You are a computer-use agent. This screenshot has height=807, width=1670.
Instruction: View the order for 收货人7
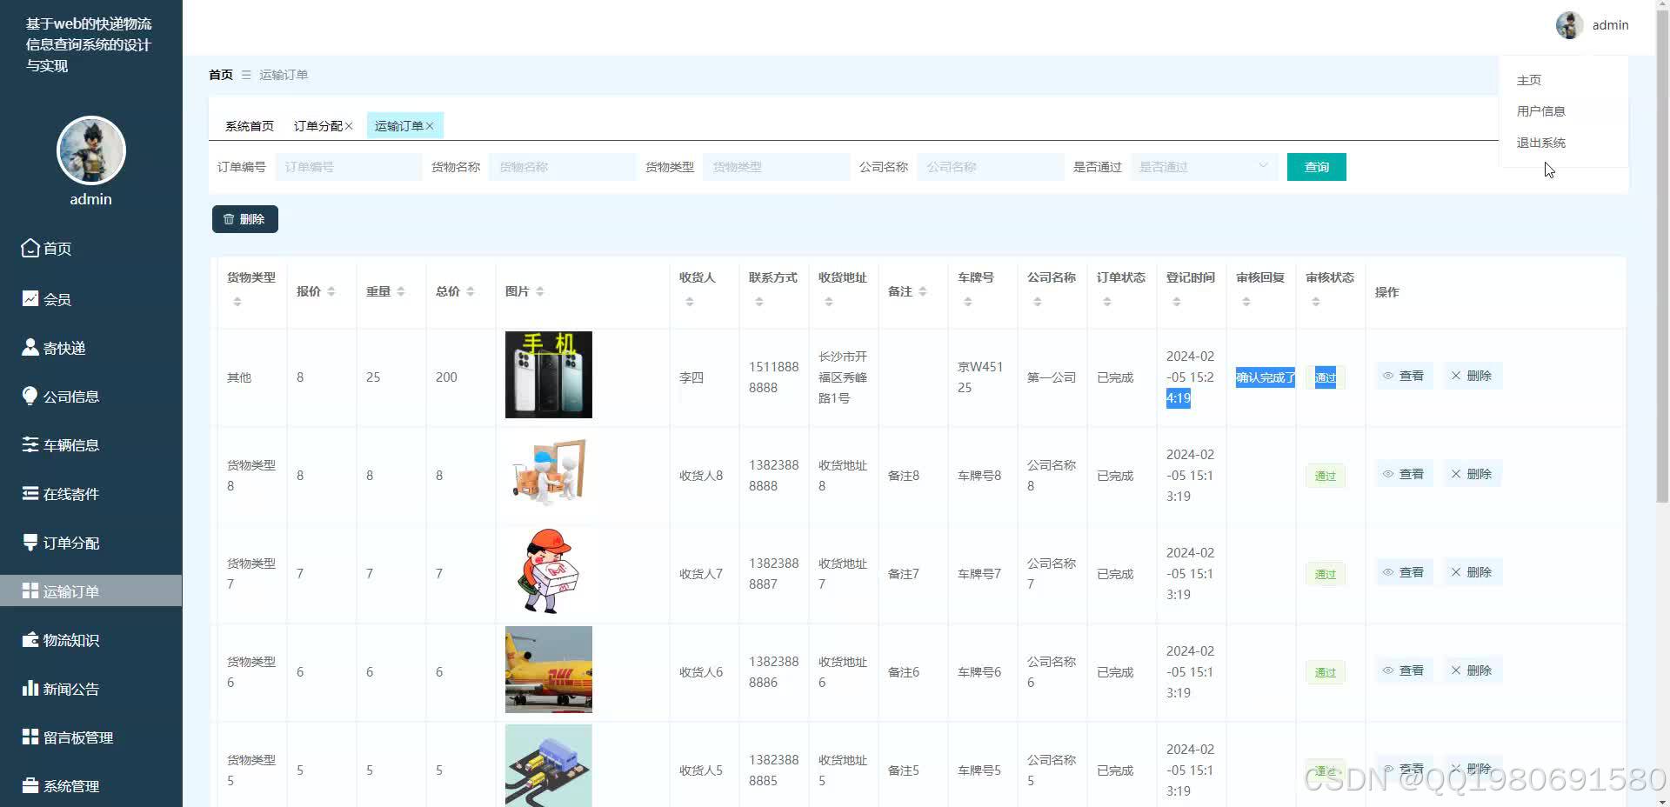coord(1404,572)
